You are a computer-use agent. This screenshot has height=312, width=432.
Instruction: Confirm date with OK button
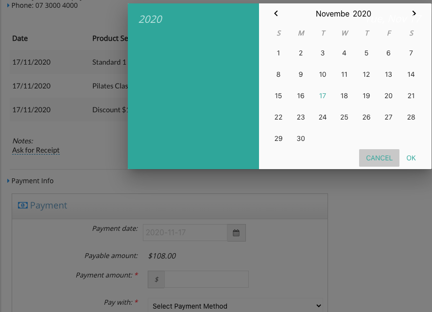pyautogui.click(x=411, y=158)
